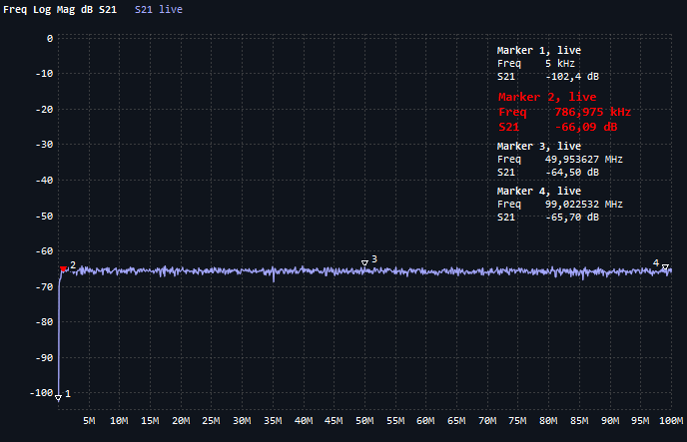Click the '-80' Y-axis label
The image size is (687, 442).
point(44,322)
